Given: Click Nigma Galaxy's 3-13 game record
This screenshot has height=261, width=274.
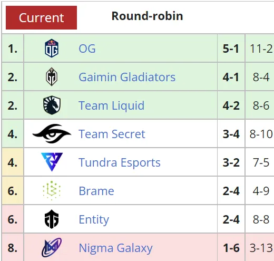Looking at the screenshot, I should pos(261,248).
